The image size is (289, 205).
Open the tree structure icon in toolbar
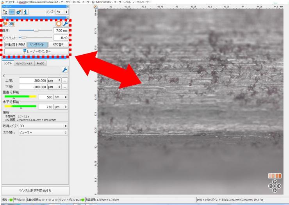pos(5,12)
